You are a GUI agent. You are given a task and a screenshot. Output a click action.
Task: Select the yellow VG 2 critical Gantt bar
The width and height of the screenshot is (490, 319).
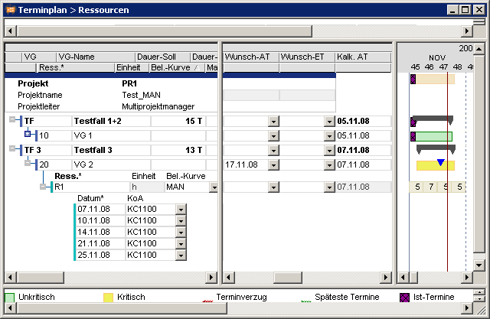point(436,165)
